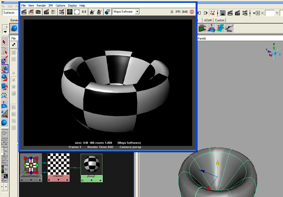Viewport: 283px width, 197px height.
Task: Select the Soft Modification tool
Action: (x=4, y=105)
